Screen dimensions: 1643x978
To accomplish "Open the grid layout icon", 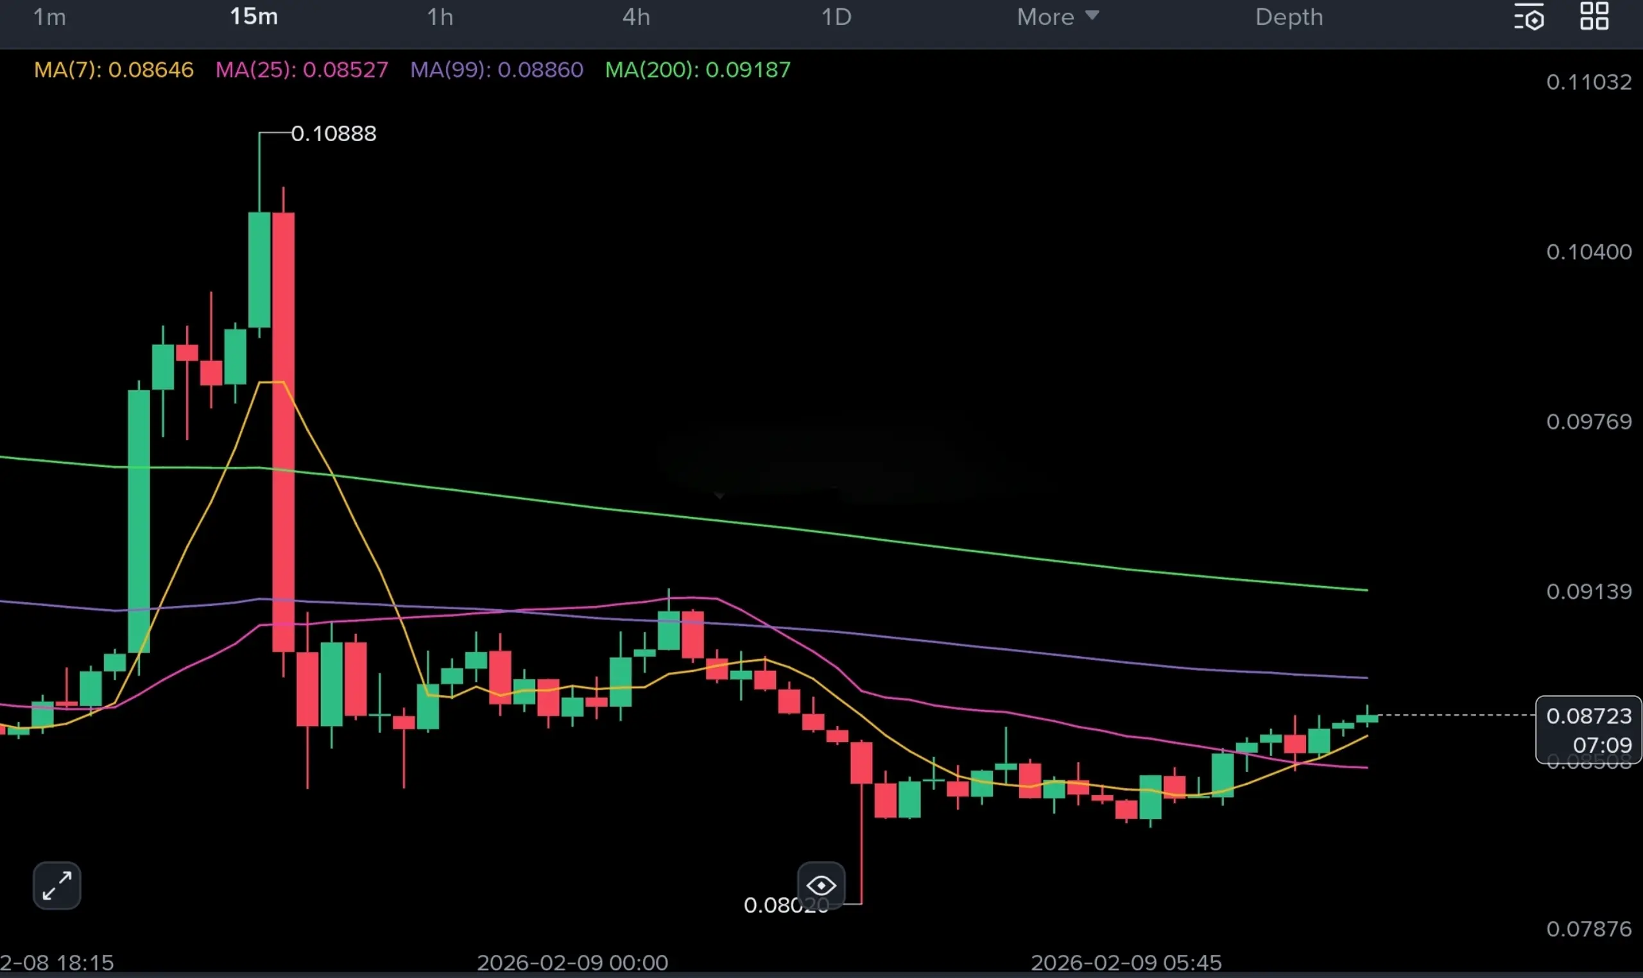I will (1594, 17).
